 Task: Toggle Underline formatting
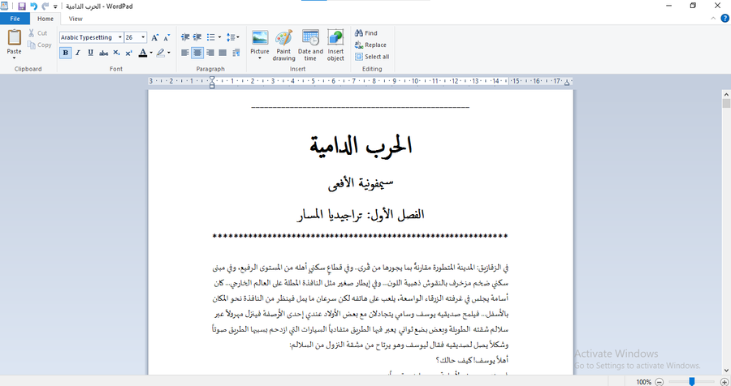click(x=90, y=53)
